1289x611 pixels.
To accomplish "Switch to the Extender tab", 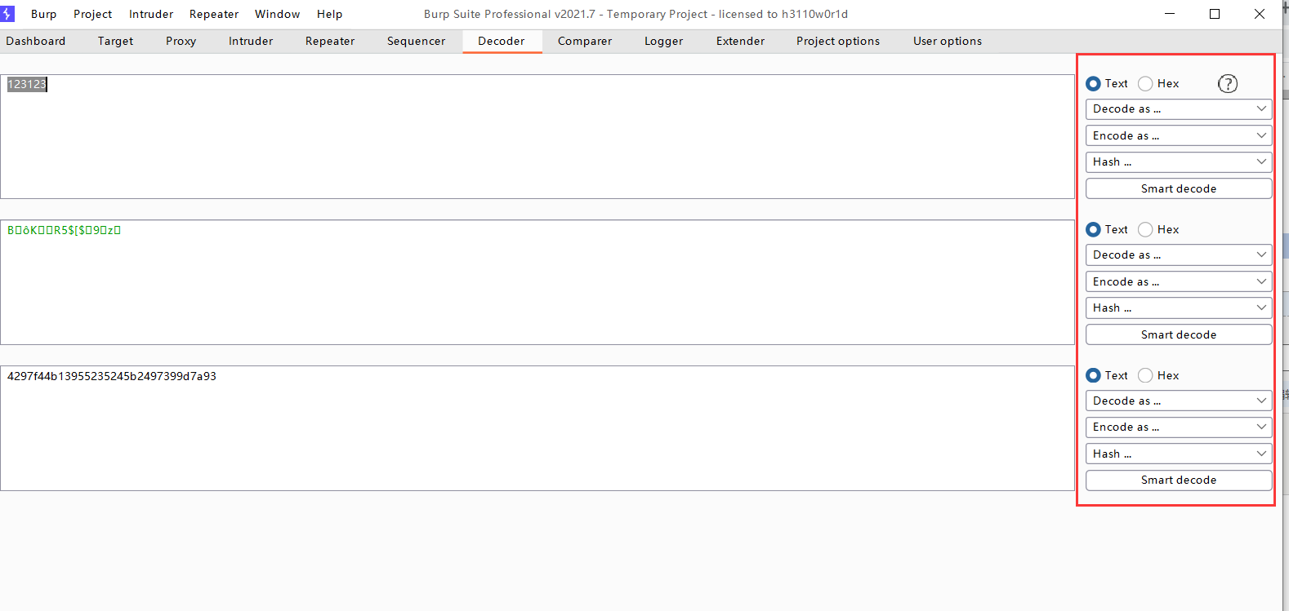I will (741, 41).
